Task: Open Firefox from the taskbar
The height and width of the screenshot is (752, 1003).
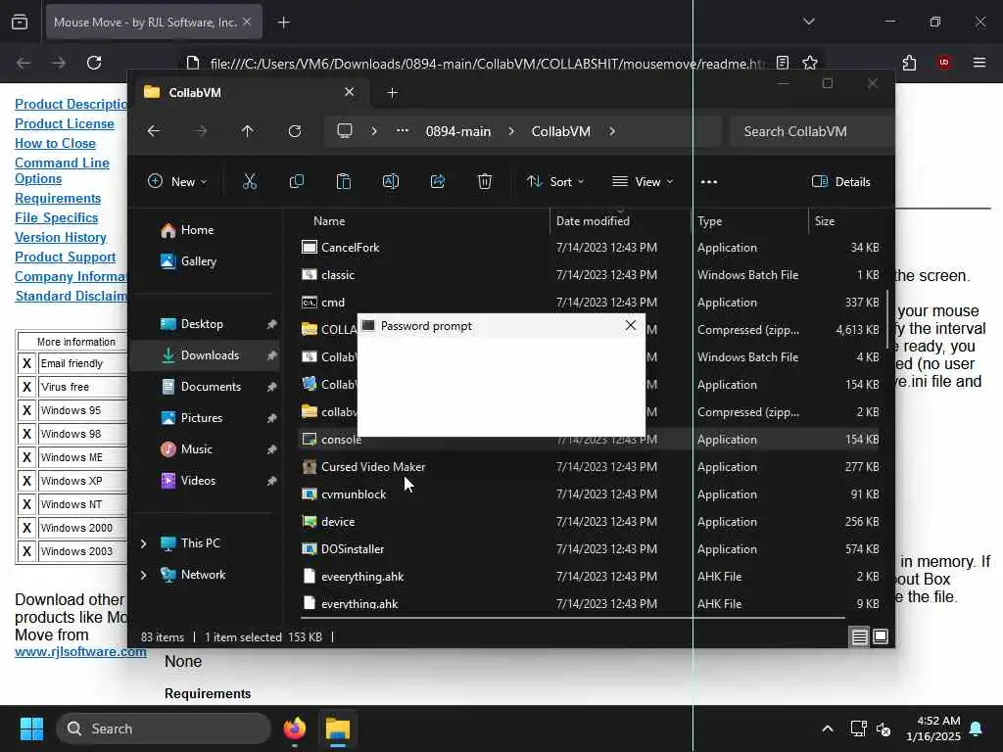Action: (295, 728)
